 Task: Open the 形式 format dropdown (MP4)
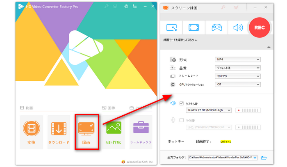(x=237, y=59)
